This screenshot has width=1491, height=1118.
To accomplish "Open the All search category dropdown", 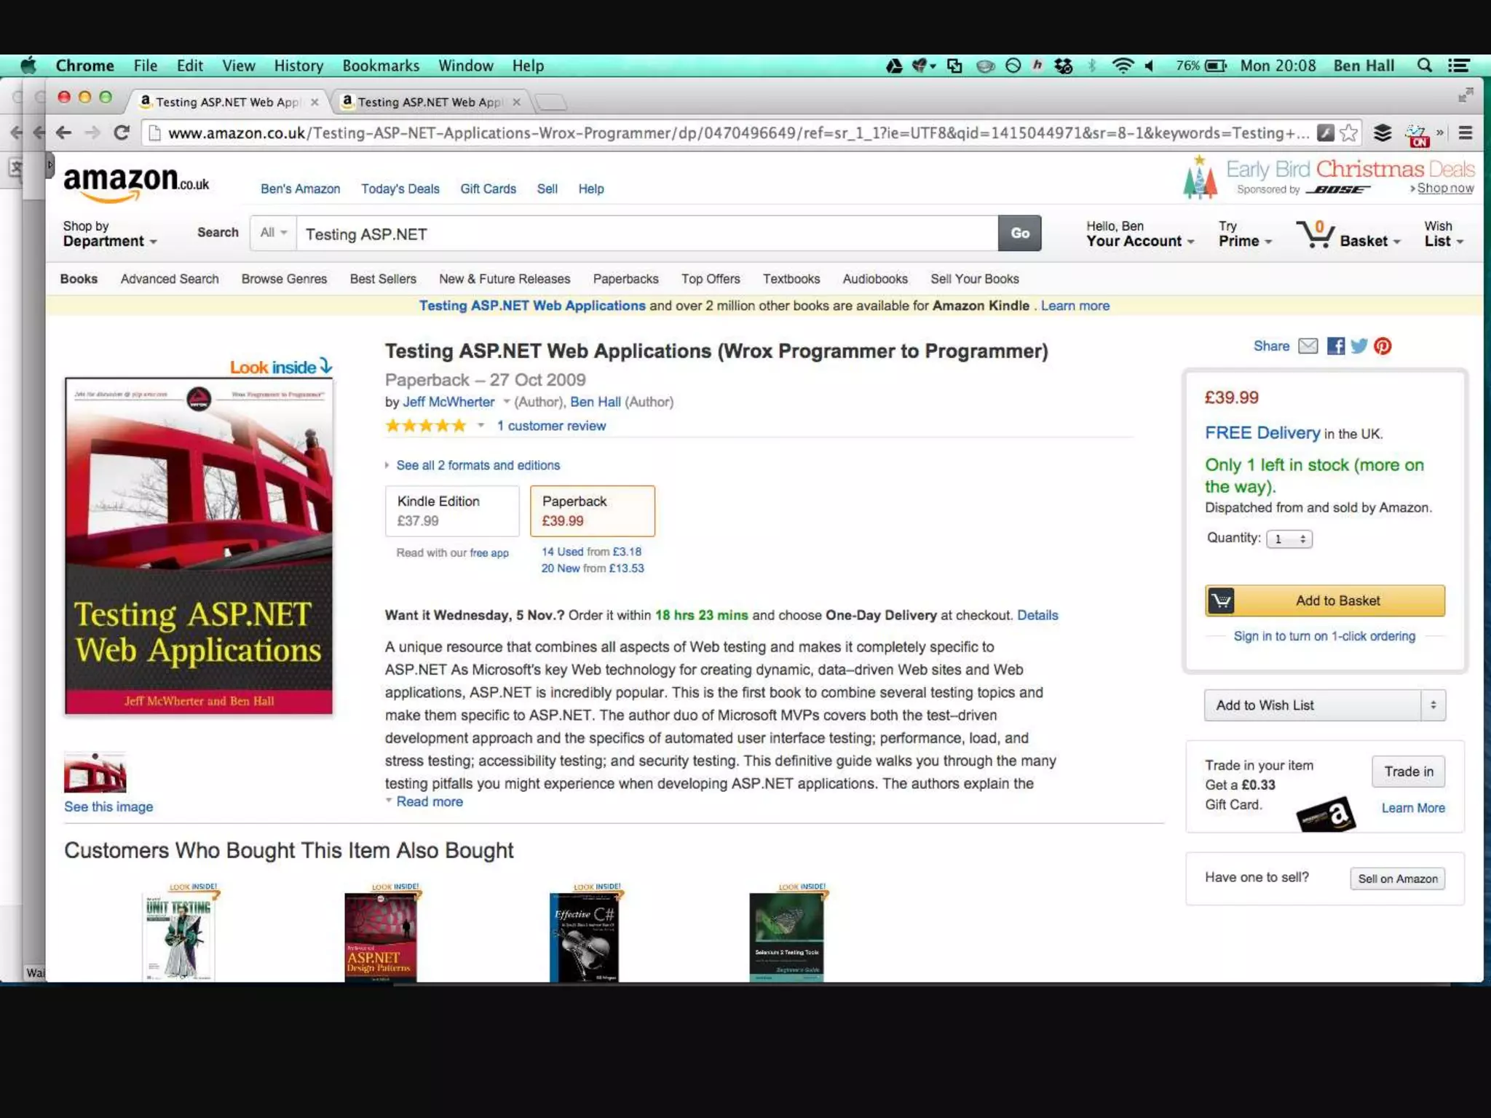I will point(273,233).
